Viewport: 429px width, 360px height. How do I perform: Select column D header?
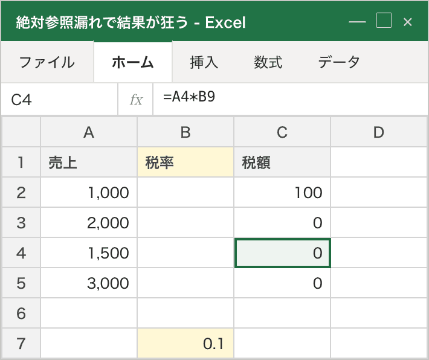[379, 132]
